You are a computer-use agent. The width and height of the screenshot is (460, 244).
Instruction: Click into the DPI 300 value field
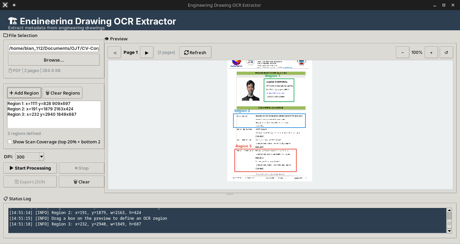click(27, 156)
